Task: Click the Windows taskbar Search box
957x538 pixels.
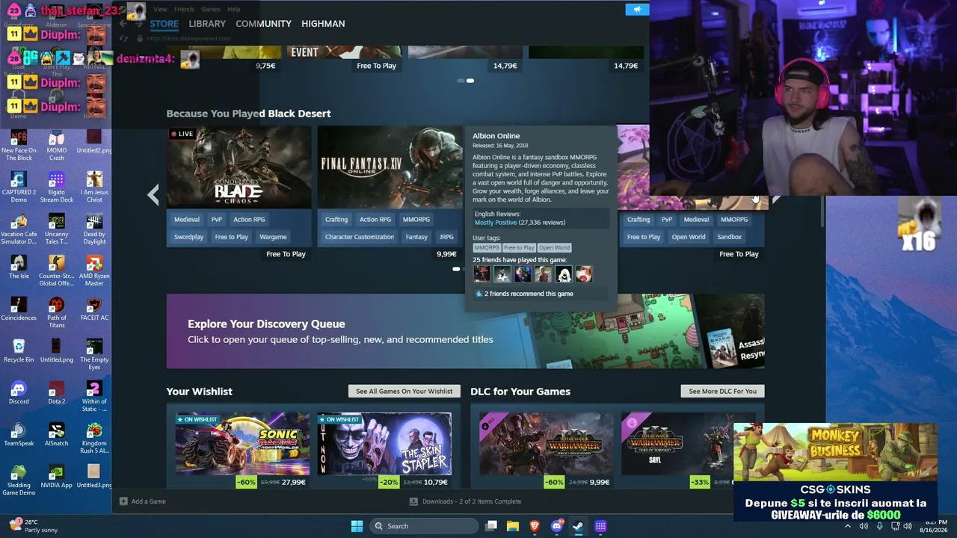Action: point(424,526)
